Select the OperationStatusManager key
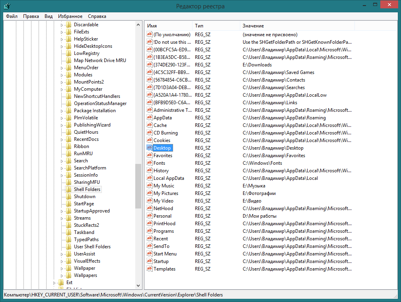 point(100,103)
